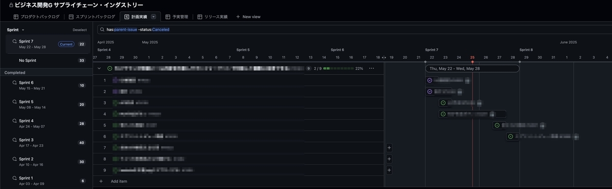Click the open-issue icon on row 4 bar
612x189 pixels.
(x=443, y=114)
